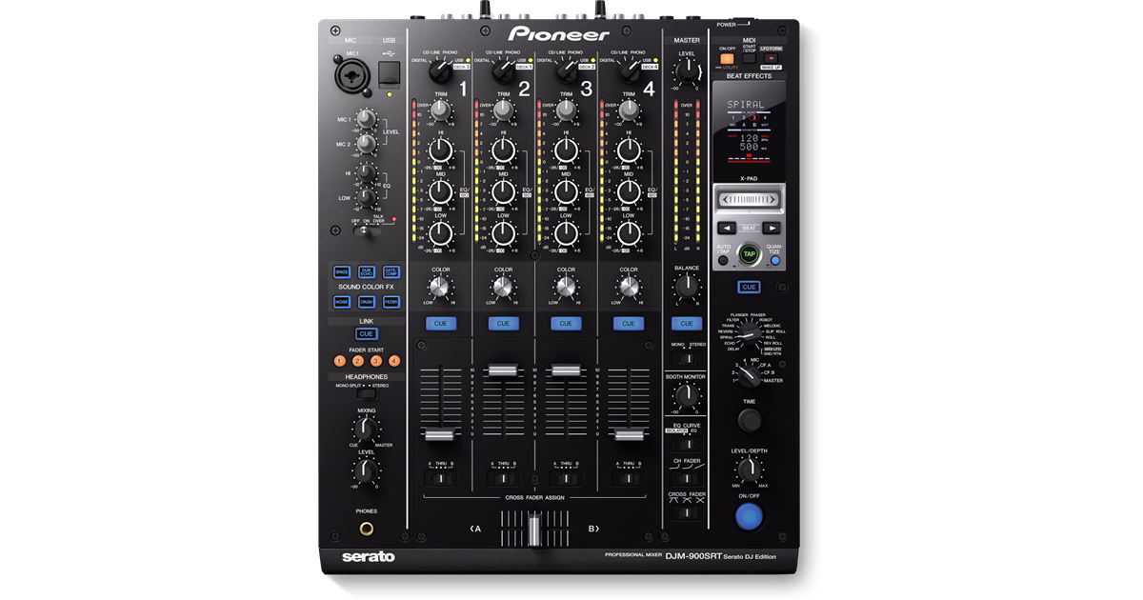This screenshot has width=1143, height=600.
Task: Click the AUTO/TAP button
Action: tap(724, 259)
